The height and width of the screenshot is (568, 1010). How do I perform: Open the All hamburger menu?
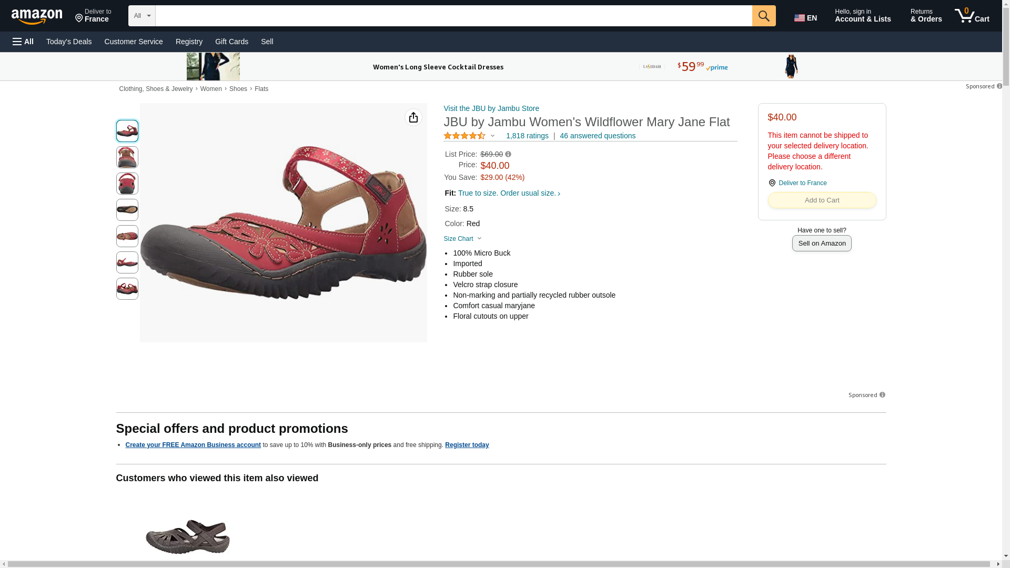tap(23, 42)
